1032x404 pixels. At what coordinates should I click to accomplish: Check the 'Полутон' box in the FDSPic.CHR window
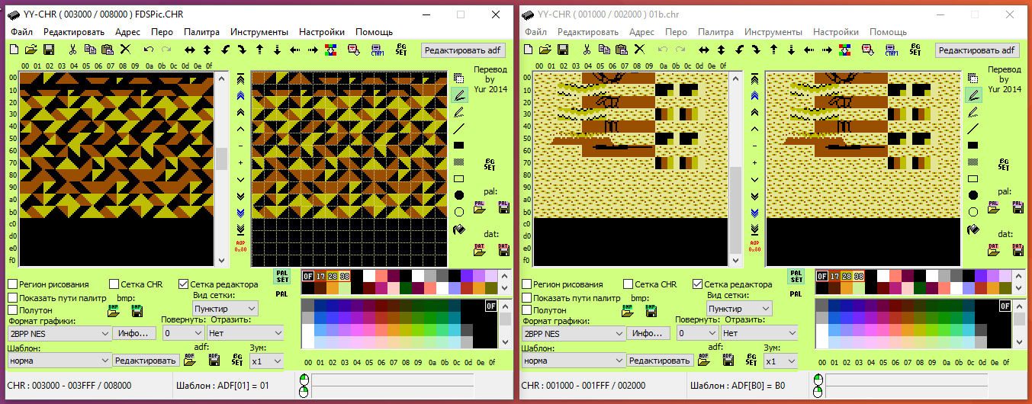point(13,310)
